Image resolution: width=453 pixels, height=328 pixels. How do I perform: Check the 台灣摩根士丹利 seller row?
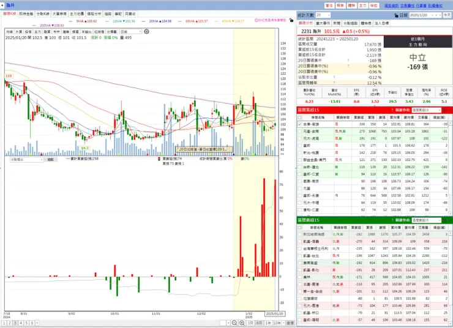click(299, 248)
